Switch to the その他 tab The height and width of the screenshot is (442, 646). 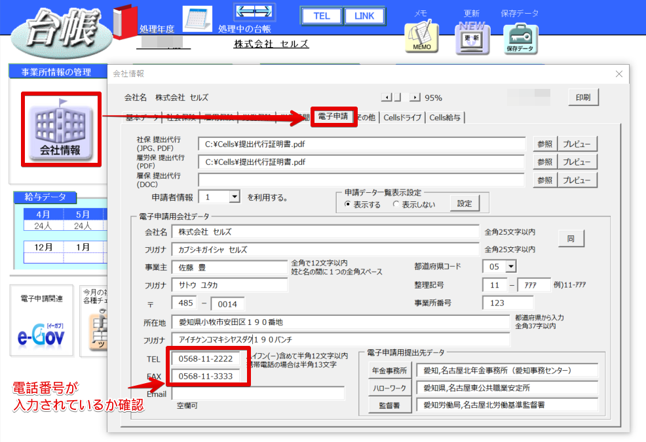point(366,118)
